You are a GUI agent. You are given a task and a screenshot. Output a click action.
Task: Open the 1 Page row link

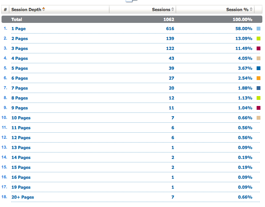(18, 29)
